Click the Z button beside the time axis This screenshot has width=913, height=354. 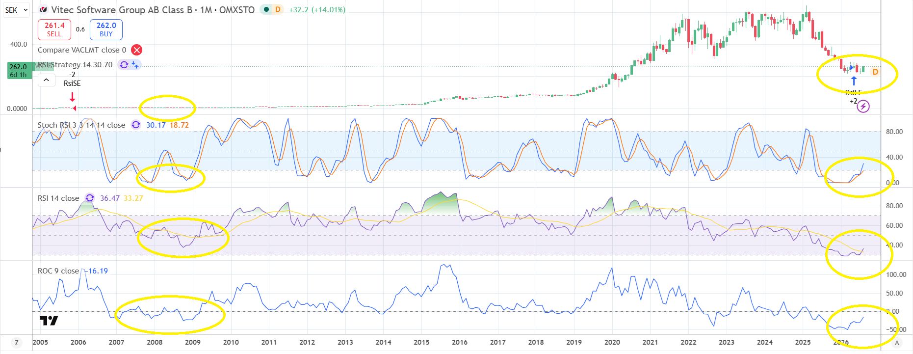pyautogui.click(x=16, y=343)
